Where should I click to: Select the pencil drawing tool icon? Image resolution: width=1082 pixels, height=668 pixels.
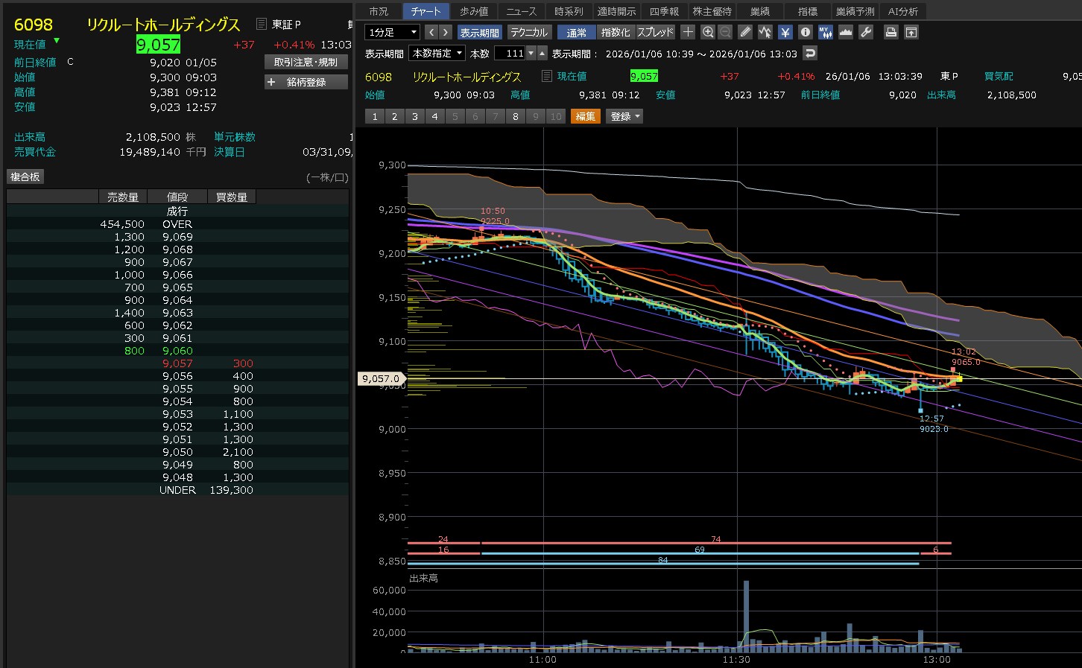[x=745, y=32]
